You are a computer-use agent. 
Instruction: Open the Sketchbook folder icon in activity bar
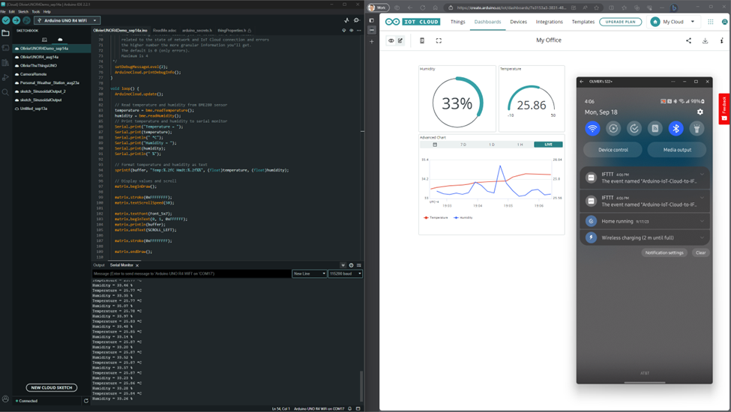(5, 33)
